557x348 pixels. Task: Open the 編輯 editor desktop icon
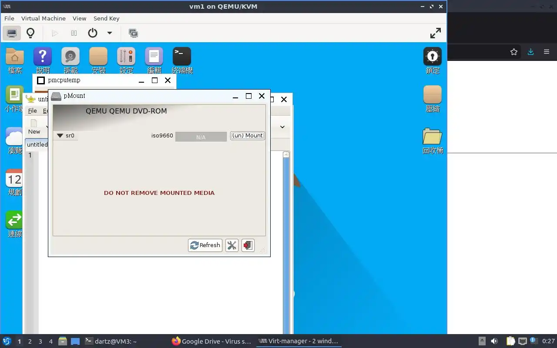point(154,60)
